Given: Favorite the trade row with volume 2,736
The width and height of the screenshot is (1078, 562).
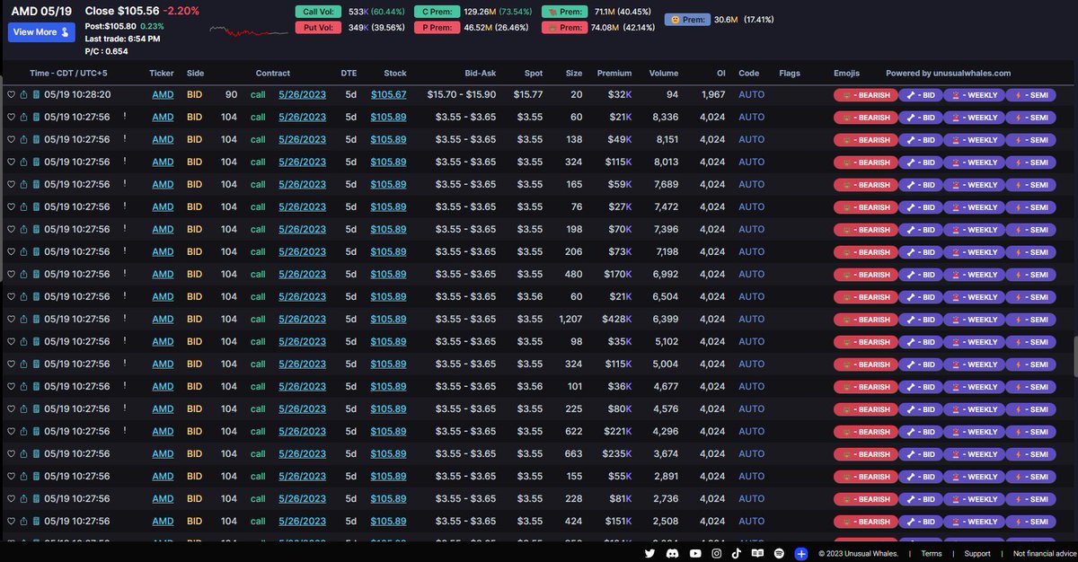Looking at the screenshot, I should (x=12, y=498).
